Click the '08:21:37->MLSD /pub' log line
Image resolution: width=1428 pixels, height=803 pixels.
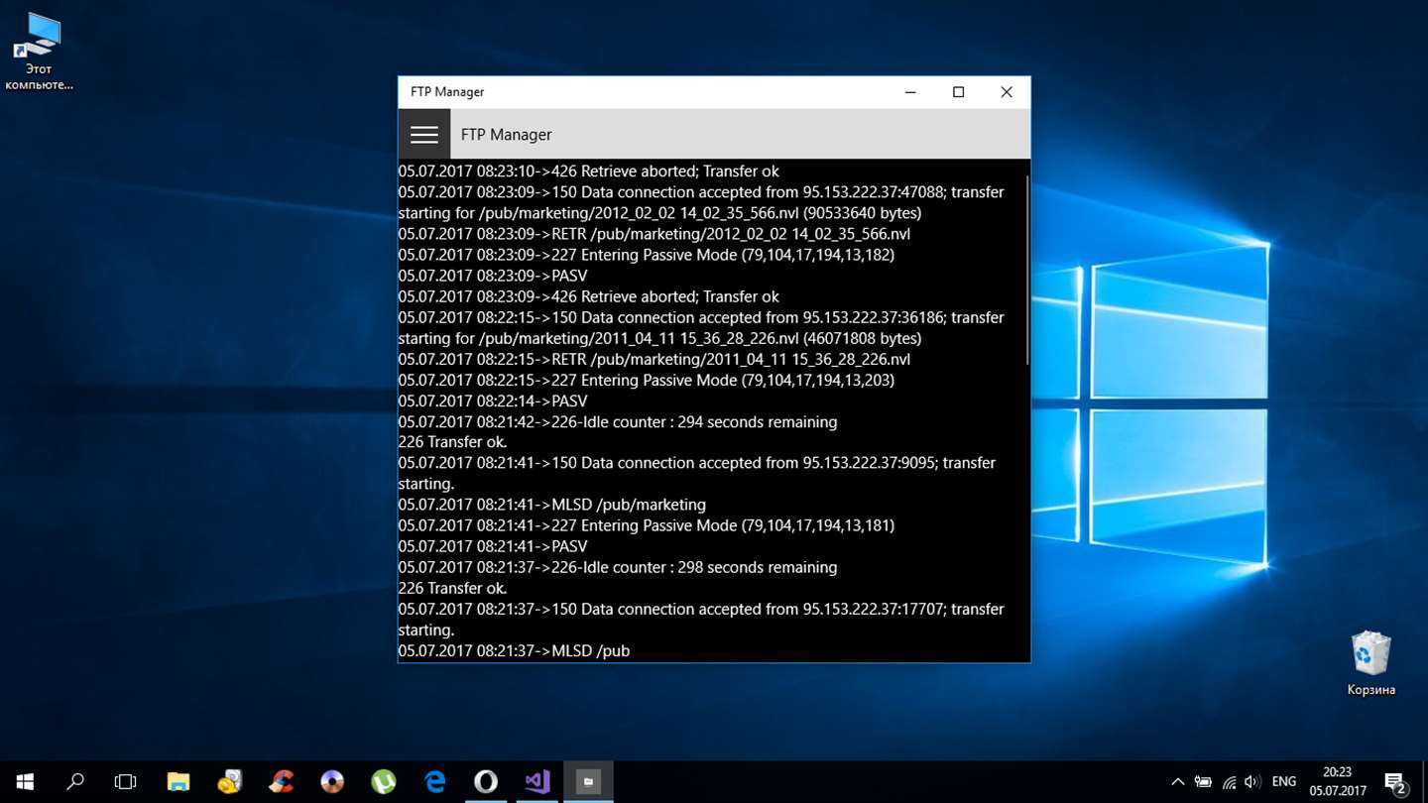[x=514, y=650]
